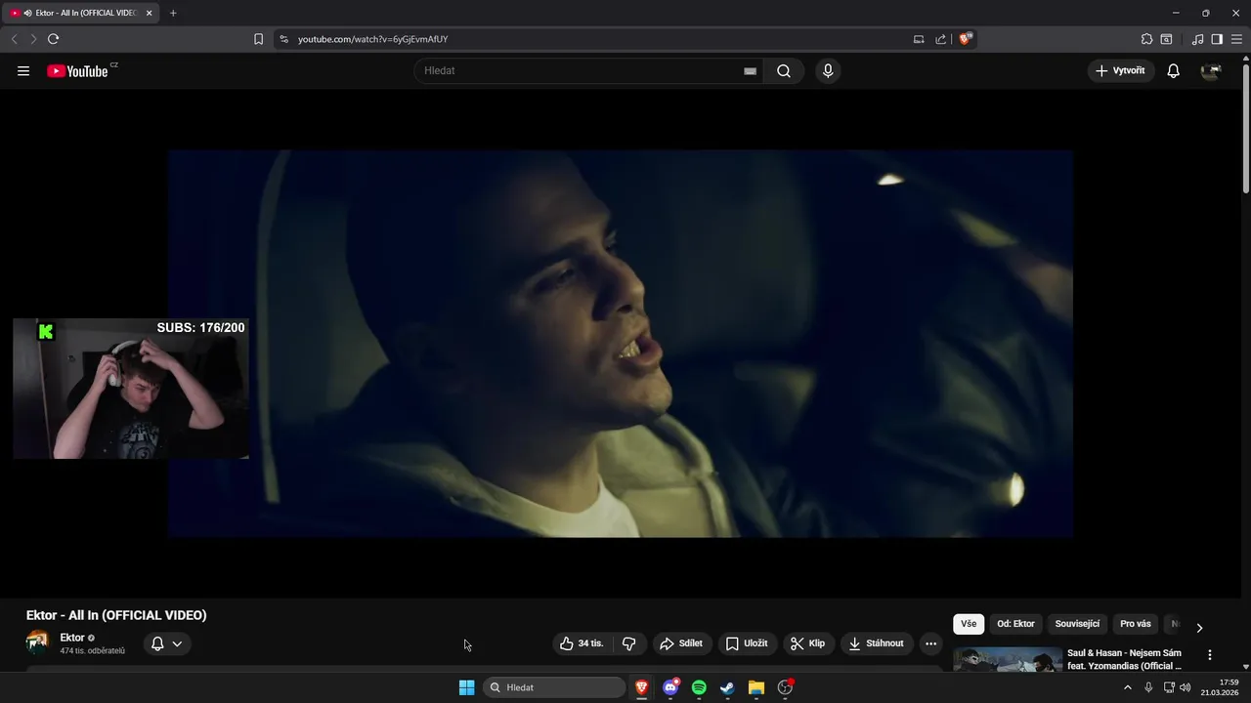Expand the subscription notification bell dropdown
Screen dimensions: 1251x703
pyautogui.click(x=167, y=643)
